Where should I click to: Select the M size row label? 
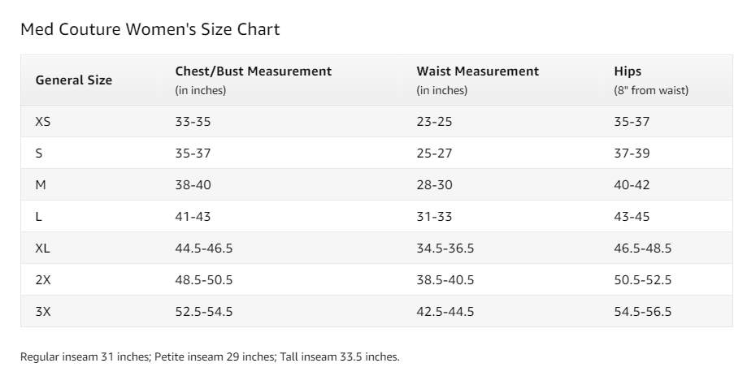point(41,185)
